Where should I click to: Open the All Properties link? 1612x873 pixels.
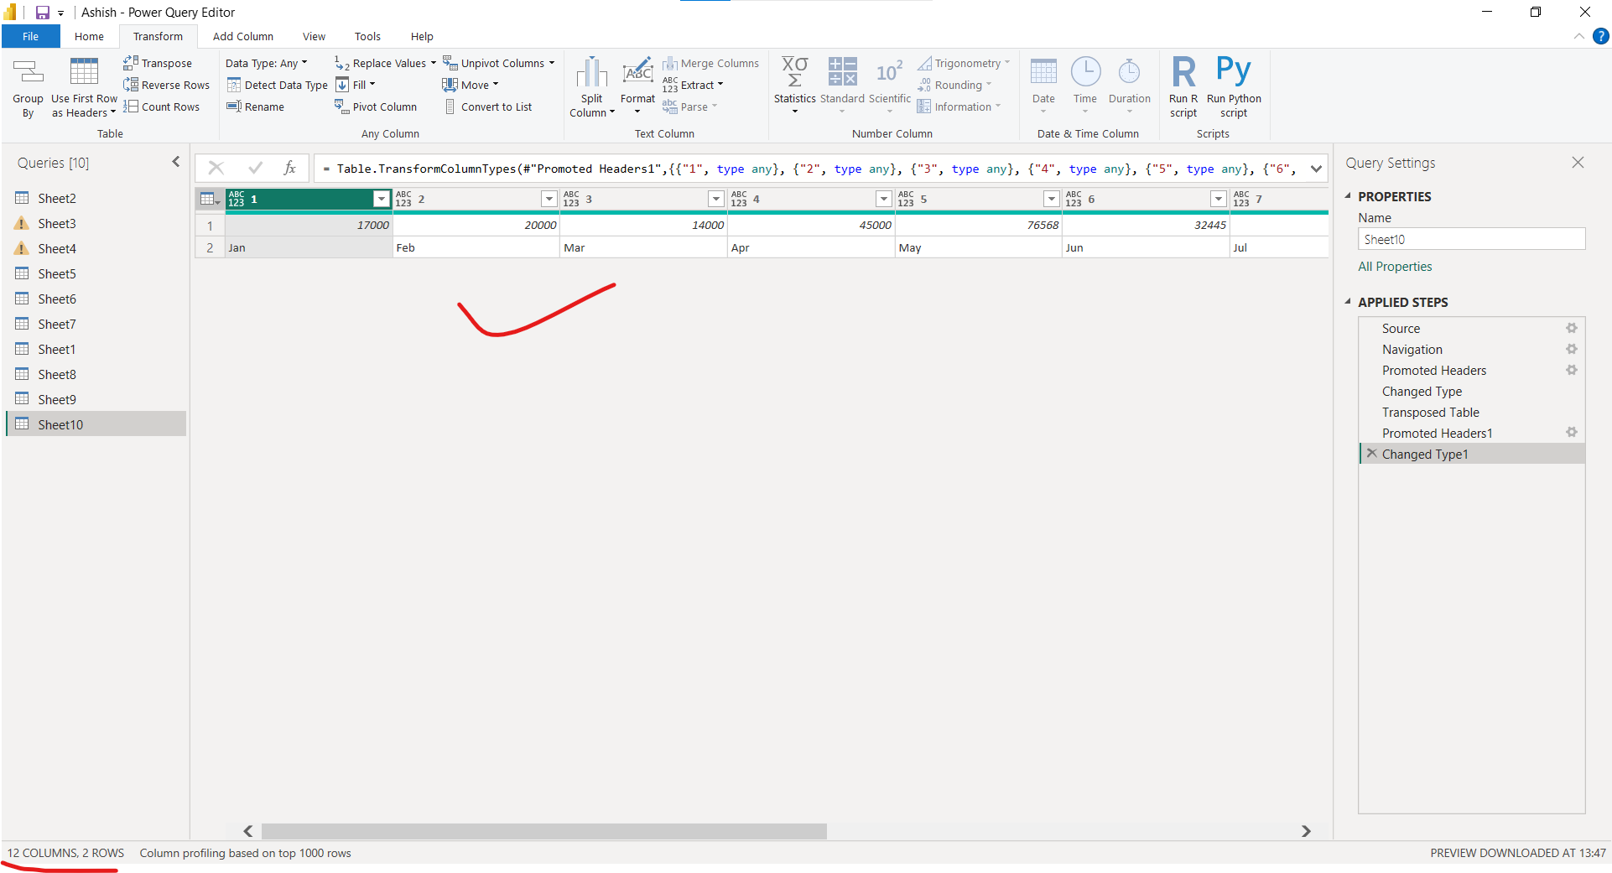point(1395,267)
